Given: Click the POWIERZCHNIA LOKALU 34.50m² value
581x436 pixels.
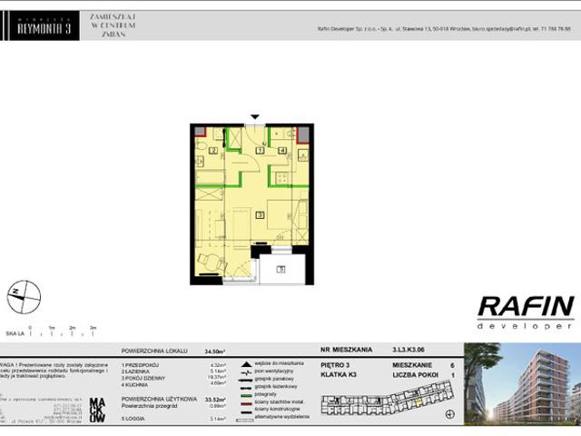Looking at the screenshot, I should (215, 352).
